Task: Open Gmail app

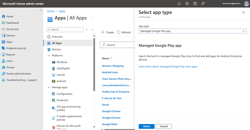Action: tap(105, 105)
